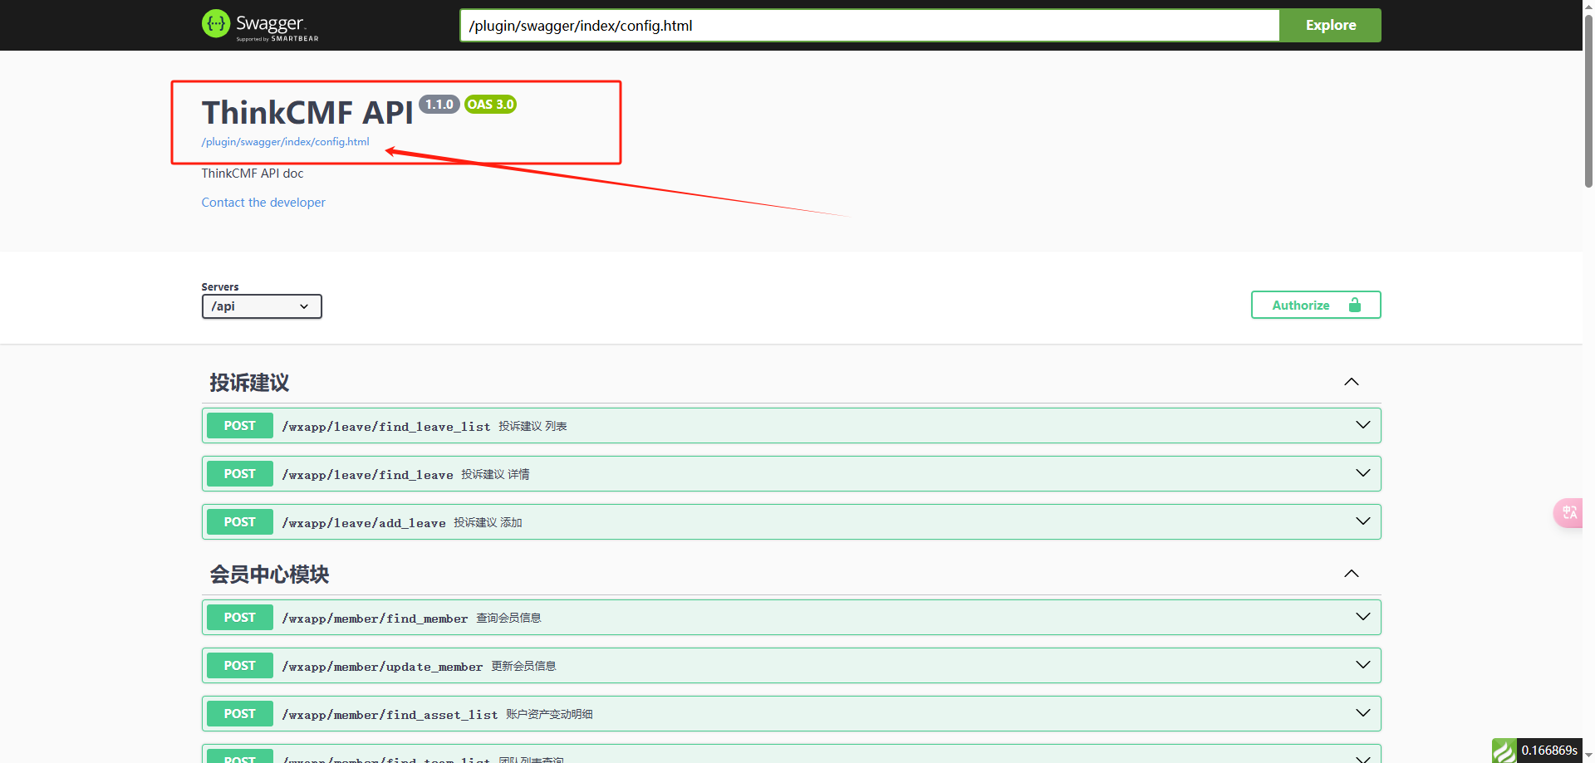Click the Swagger logo icon
This screenshot has width=1595, height=763.
(x=216, y=24)
